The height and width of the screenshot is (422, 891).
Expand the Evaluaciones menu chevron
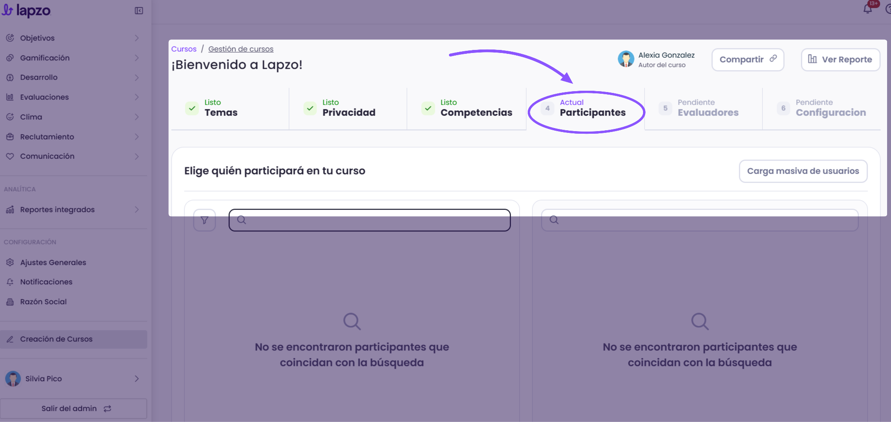pos(137,97)
